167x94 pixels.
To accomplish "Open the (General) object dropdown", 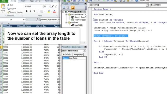I will (x=147, y=5).
